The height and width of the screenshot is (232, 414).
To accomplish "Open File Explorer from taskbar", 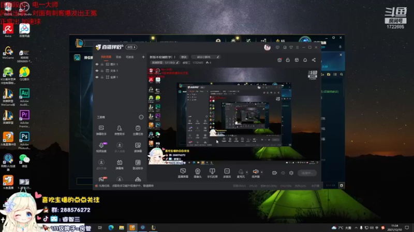I will click(122, 227).
